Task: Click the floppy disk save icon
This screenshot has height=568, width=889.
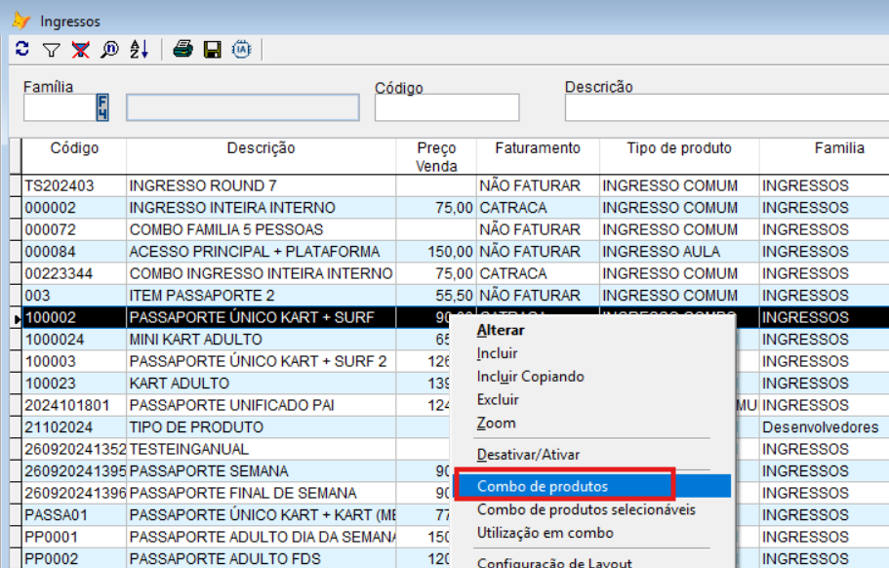Action: [x=212, y=50]
